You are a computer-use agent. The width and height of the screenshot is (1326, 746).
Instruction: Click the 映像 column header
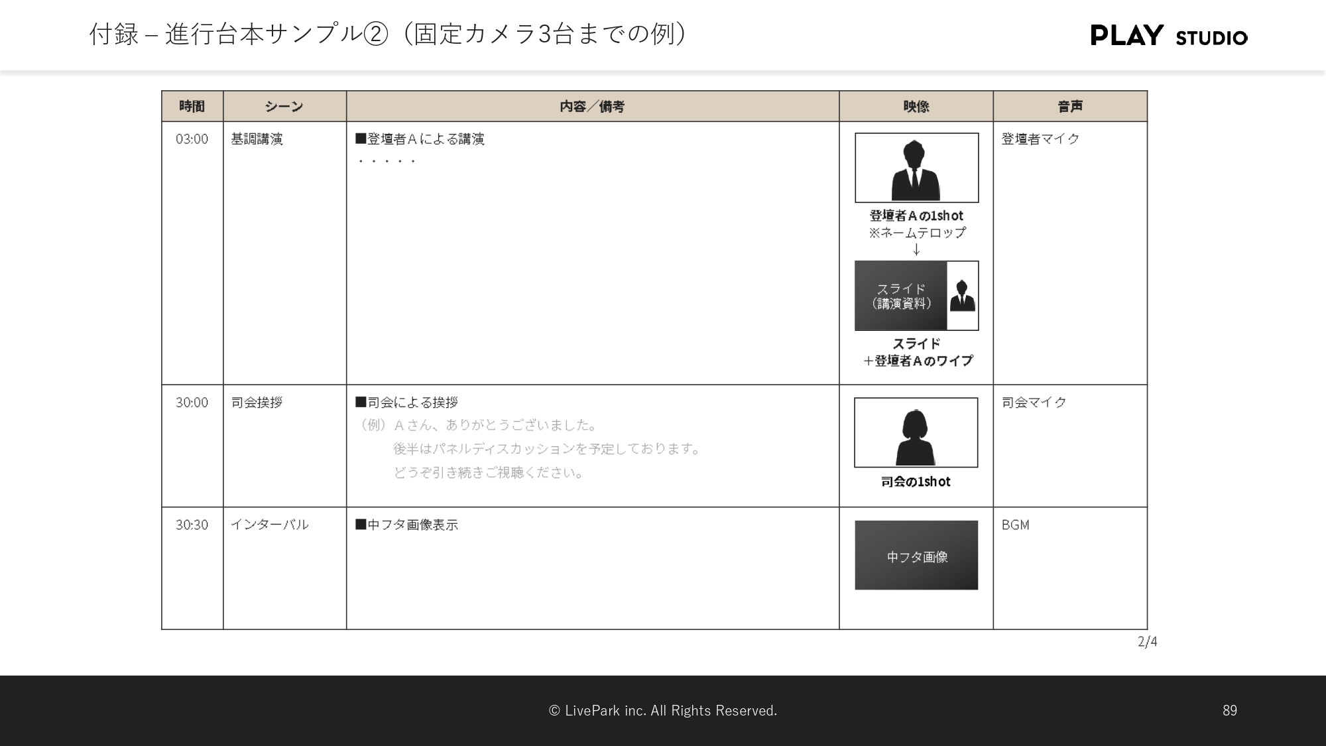coord(916,105)
